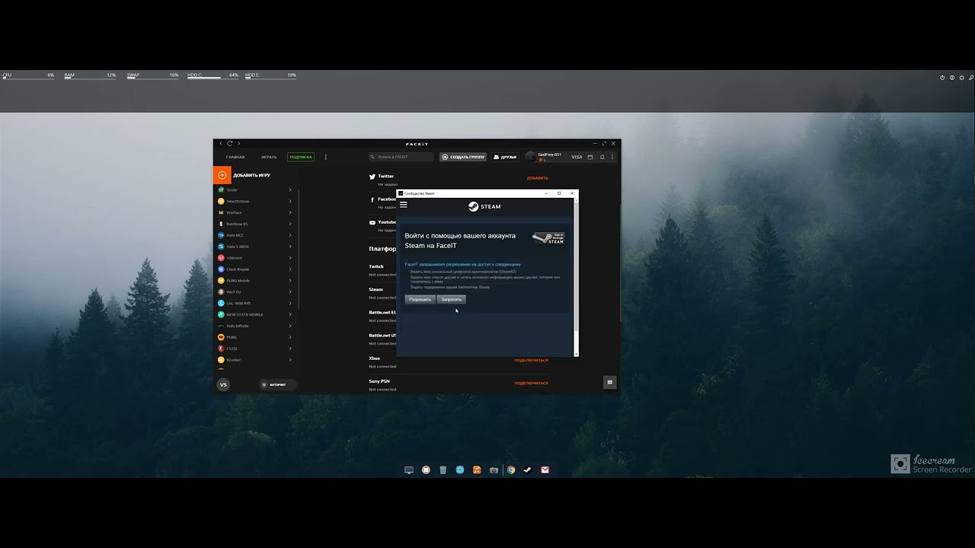
Task: Click the VS avatar at bottom left
Action: 223,384
